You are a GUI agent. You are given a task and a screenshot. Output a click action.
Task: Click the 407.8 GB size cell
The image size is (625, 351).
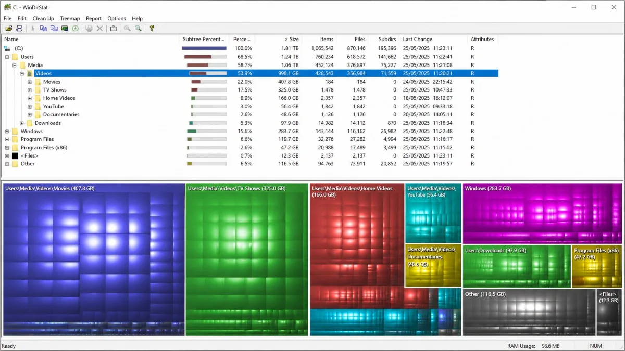(288, 82)
